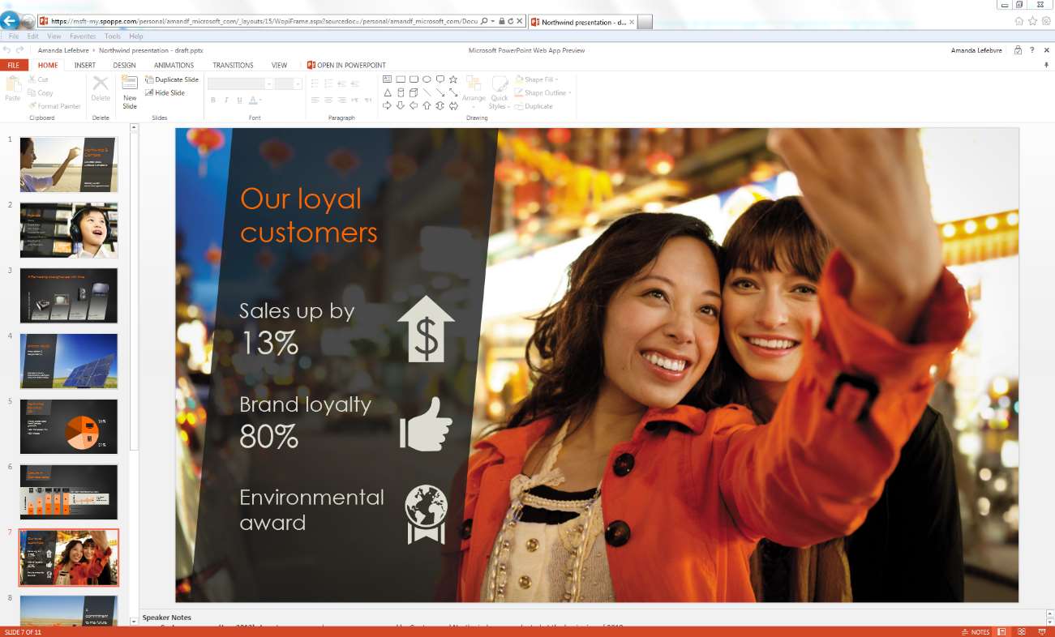
Task: Pick the Oval shape in Drawing gallery
Action: click(427, 79)
